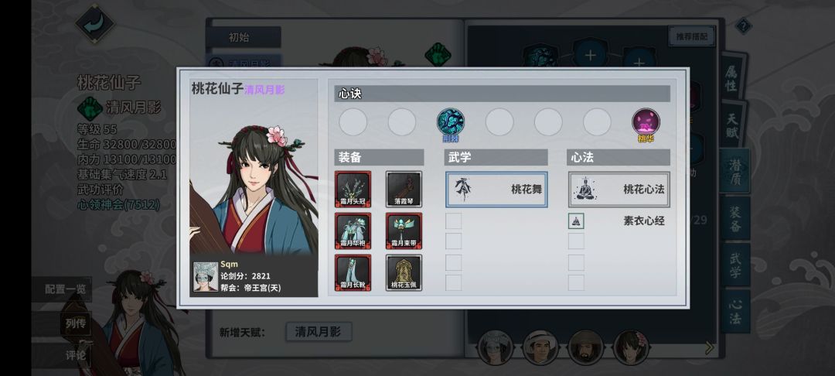Open the 霜月华袍 robe icon
Viewport: 835px width, 376px height.
point(353,231)
